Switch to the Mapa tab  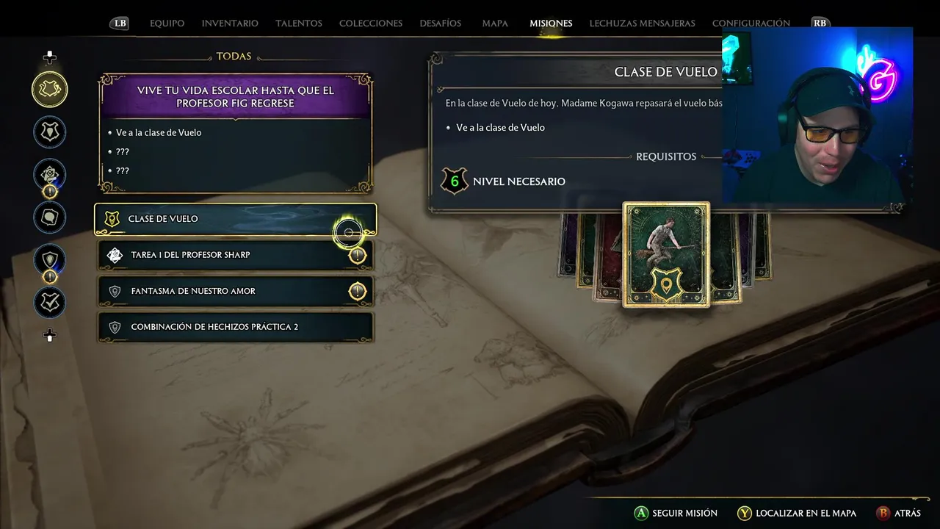(495, 24)
